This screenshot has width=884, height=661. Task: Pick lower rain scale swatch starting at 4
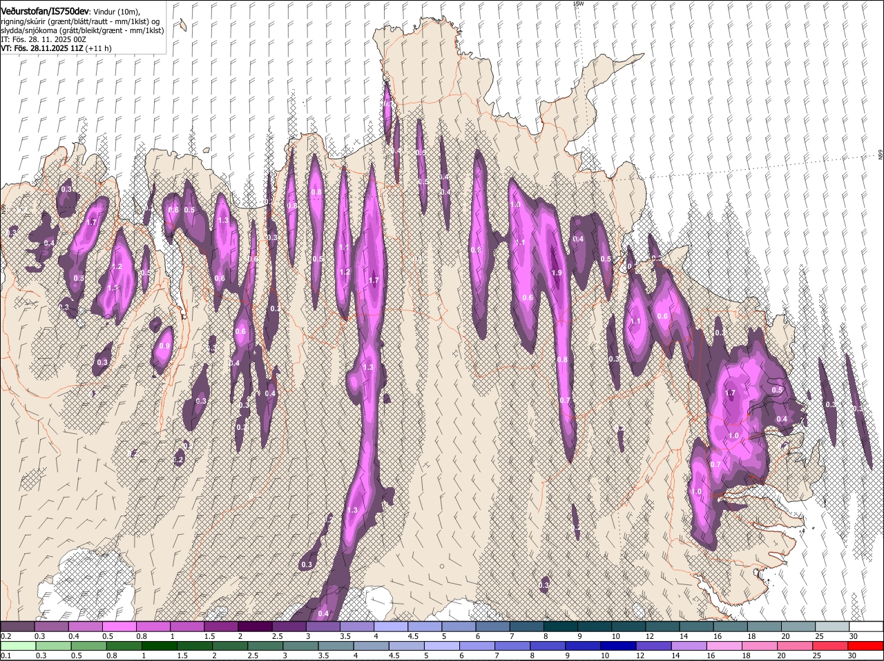(x=371, y=646)
